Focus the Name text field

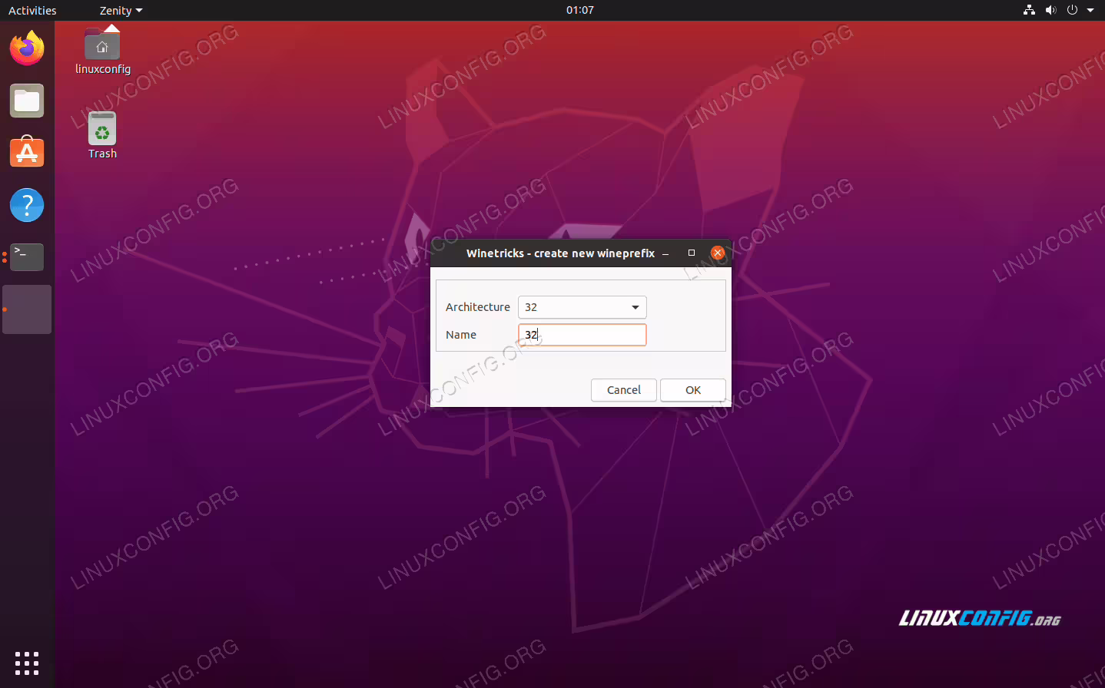[582, 335]
